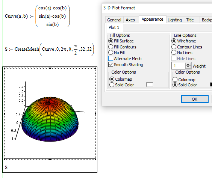The image size is (212, 178).
Task: Click the line Weight input field
Action: (x=178, y=66)
